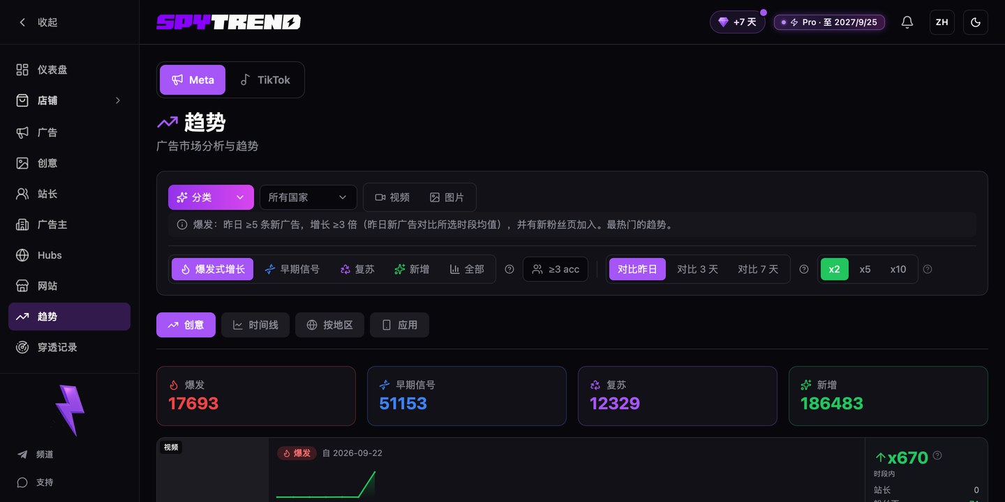Toggle 图片 image filter
The image size is (1005, 502).
(x=447, y=197)
